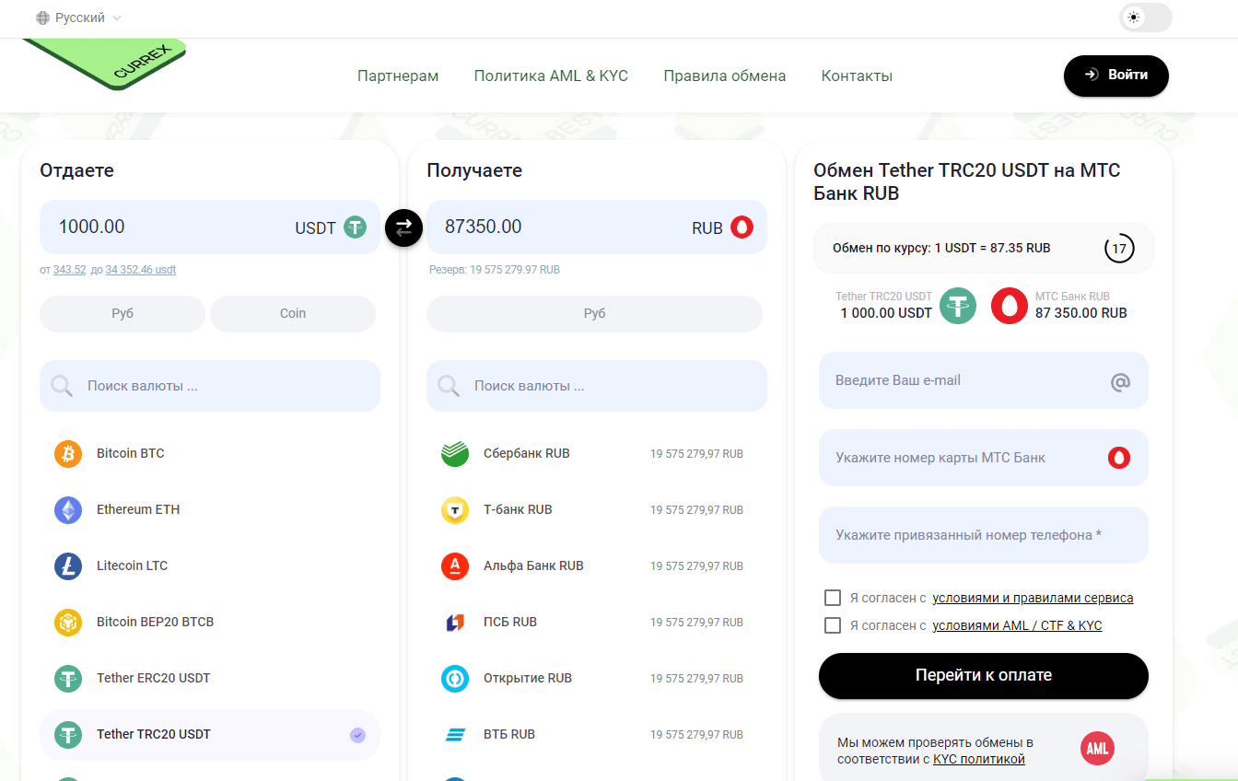Click the large MTS Bank icon in the summary
This screenshot has width=1238, height=781.
coord(1010,306)
